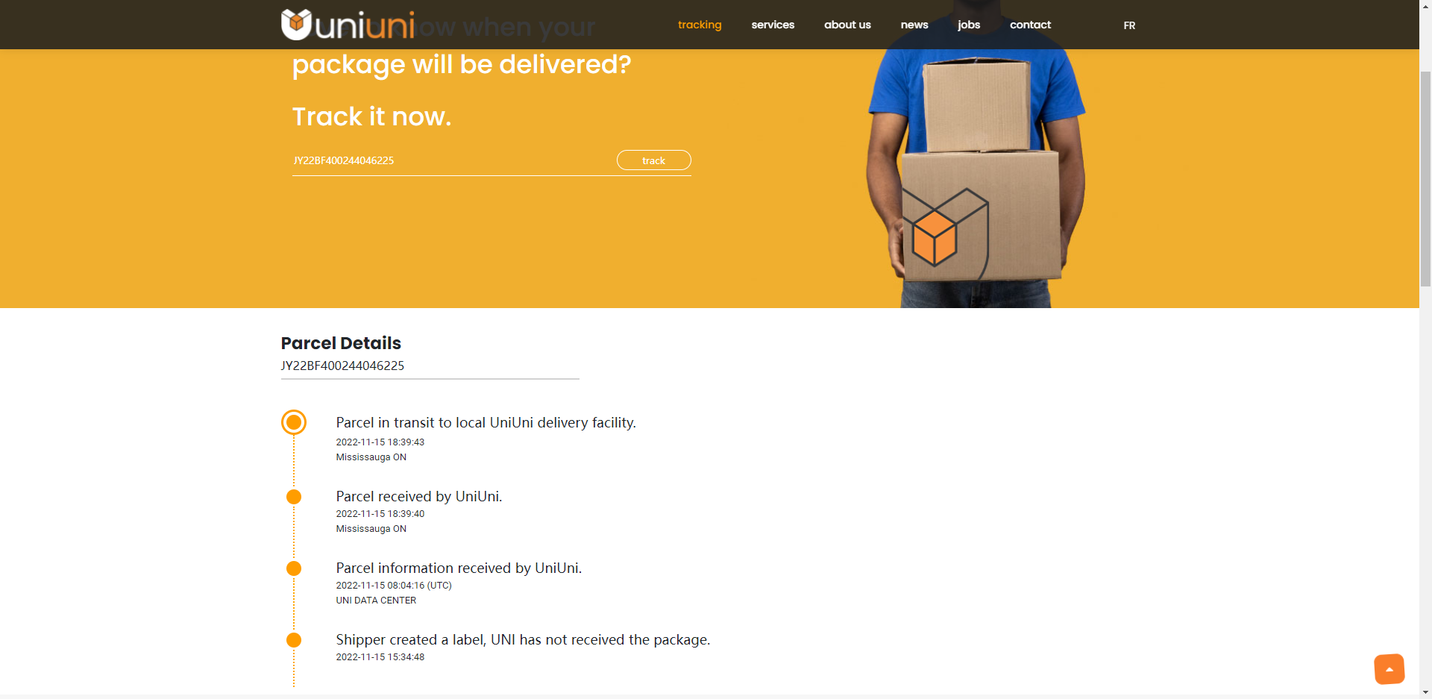Click the scrollbar up arrow
The height and width of the screenshot is (699, 1432).
1425,5
